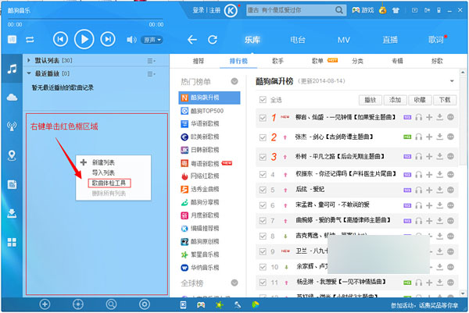Image resolution: width=469 pixels, height=313 pixels.
Task: Collapse the 最近播放 playlist
Action: pyautogui.click(x=29, y=73)
